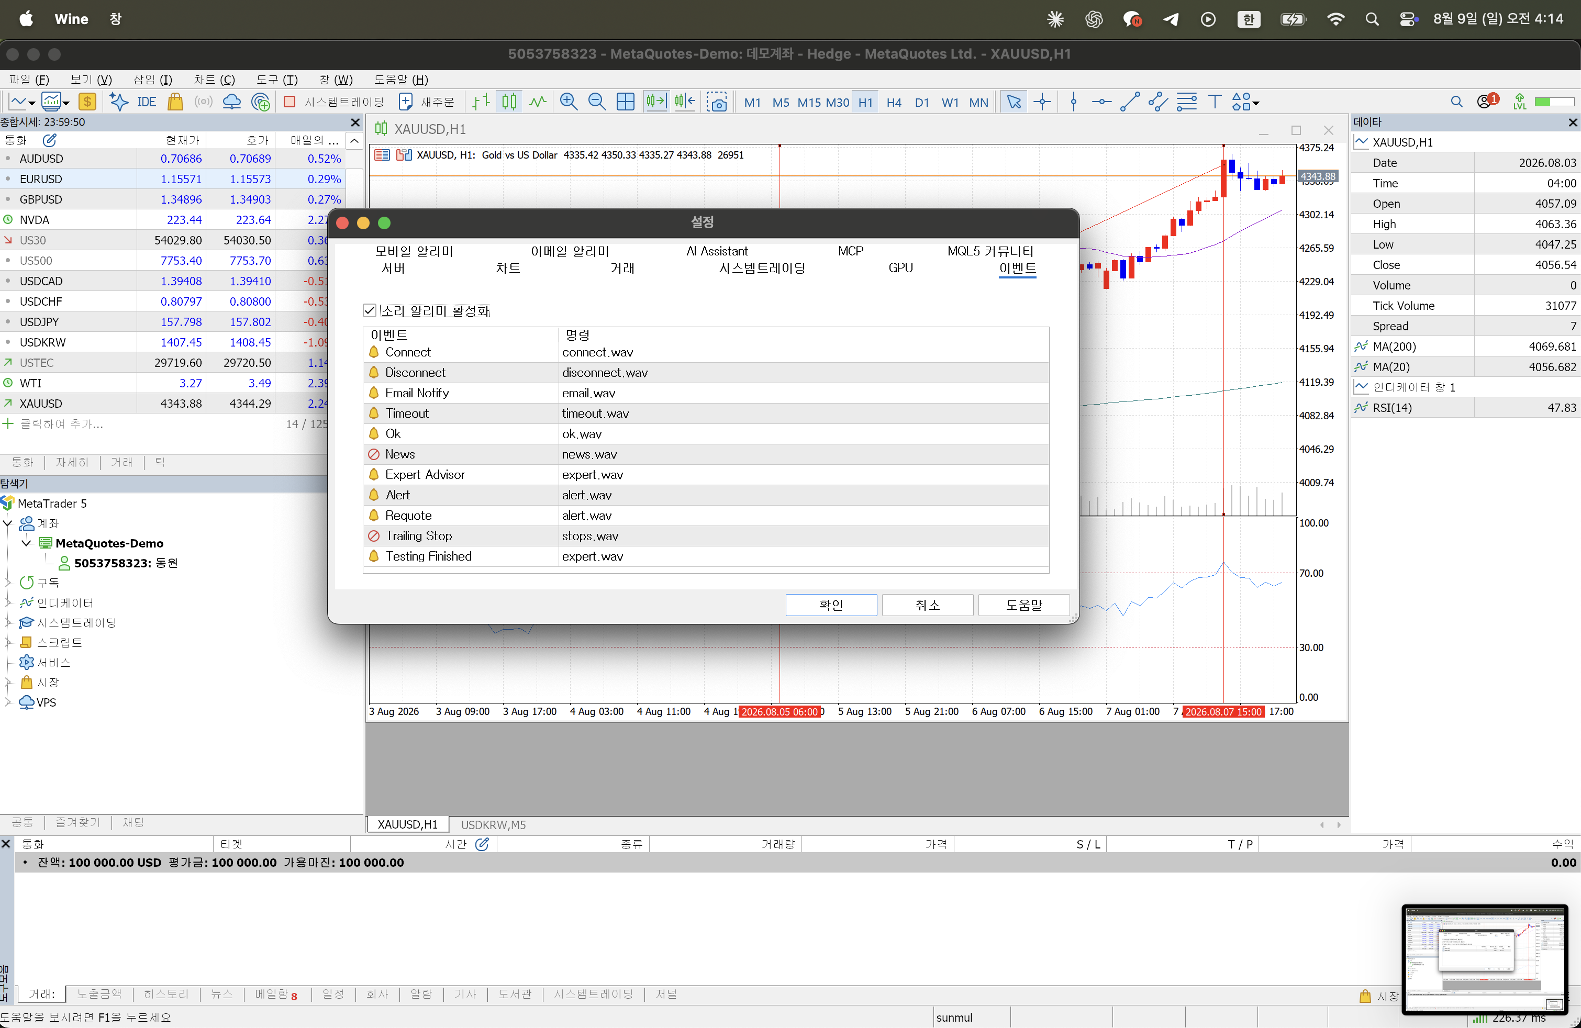Expand the VPS tree node
Screen dimensions: 1581x1028
click(8, 702)
